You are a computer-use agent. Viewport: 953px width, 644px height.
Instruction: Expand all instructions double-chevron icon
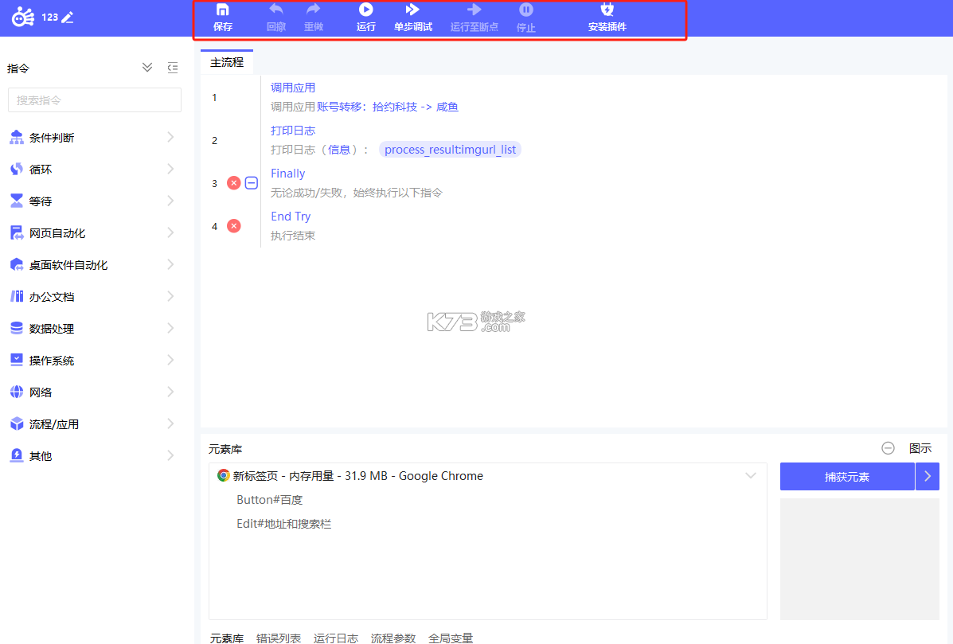click(147, 68)
